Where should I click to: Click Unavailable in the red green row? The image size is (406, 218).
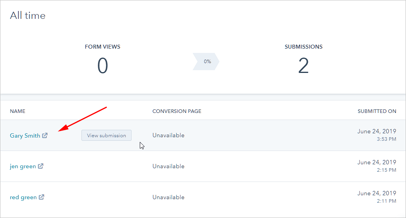tap(168, 197)
